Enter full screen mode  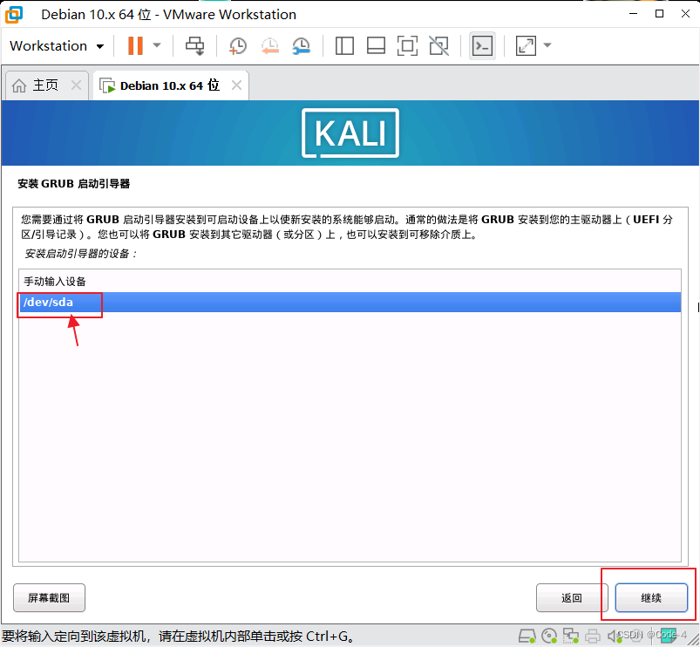[407, 45]
